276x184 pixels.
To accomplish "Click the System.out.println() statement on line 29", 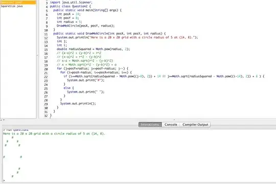I will click(78, 104).
